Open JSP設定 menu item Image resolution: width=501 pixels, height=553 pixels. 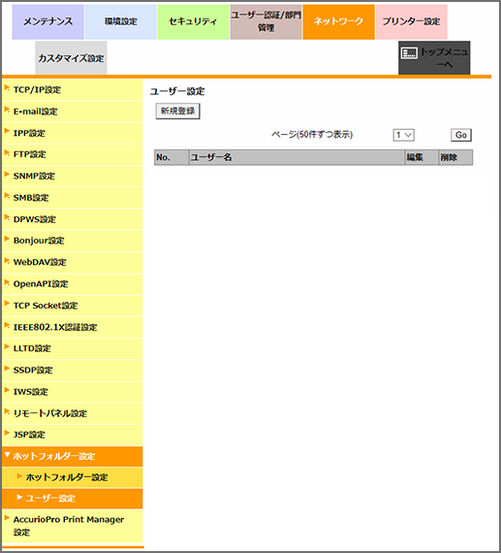click(73, 435)
